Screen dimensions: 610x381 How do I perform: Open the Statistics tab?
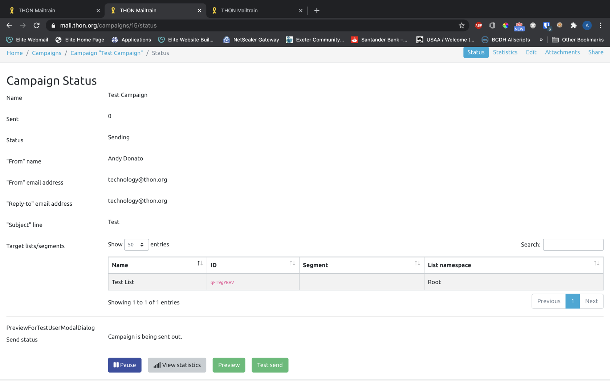coord(505,52)
